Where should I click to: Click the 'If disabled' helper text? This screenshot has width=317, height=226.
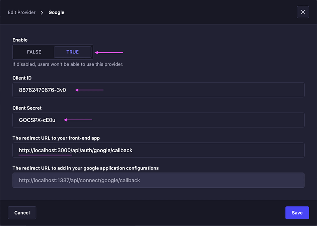(x=68, y=64)
